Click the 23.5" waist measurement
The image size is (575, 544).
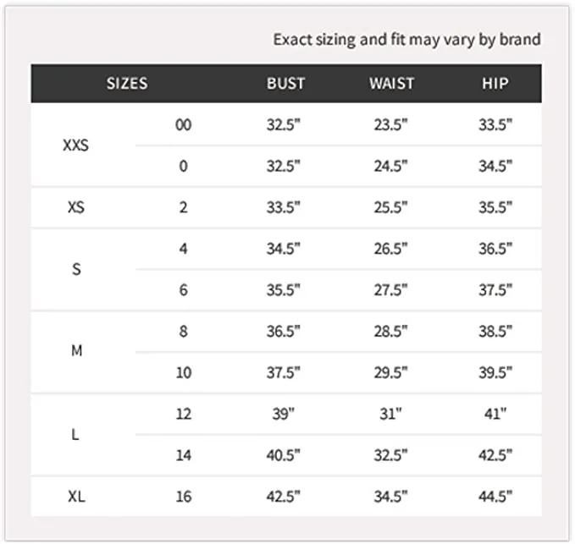[x=390, y=125]
